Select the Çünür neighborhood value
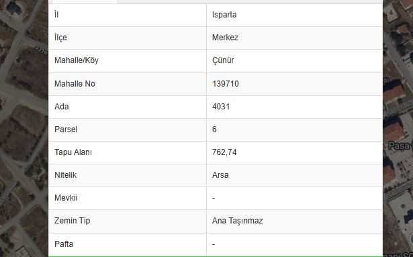Image resolution: width=413 pixels, height=257 pixels. [223, 60]
